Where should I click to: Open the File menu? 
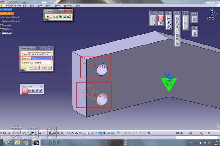tap(25, 6)
